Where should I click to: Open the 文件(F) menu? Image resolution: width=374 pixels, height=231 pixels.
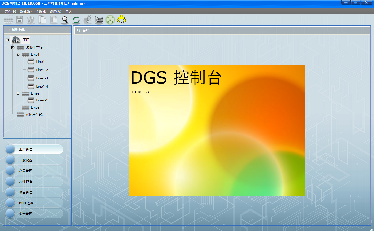click(10, 12)
